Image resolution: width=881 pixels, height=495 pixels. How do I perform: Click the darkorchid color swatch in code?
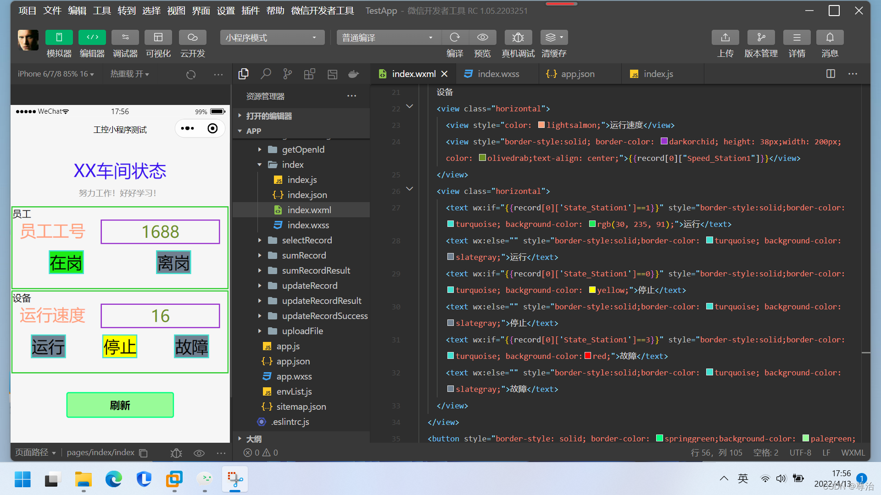tap(664, 142)
